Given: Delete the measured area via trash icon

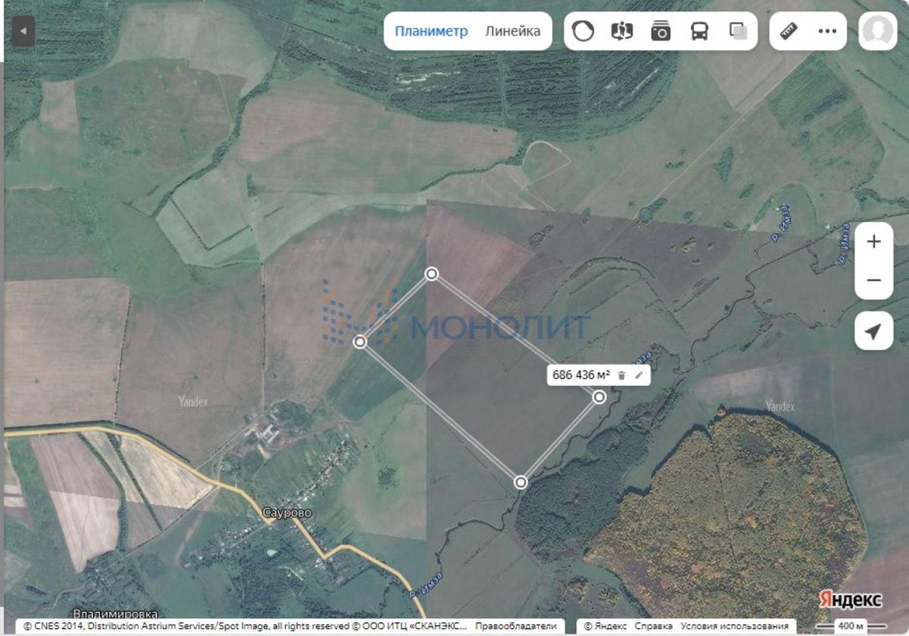Looking at the screenshot, I should [621, 375].
